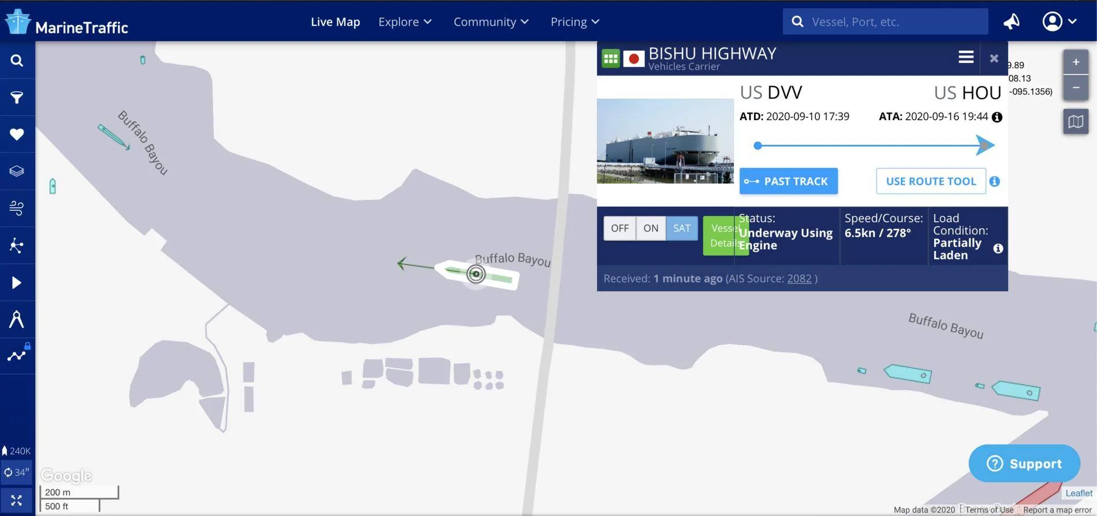Click the ATA info icon
Screen dimensions: 1097x516
[997, 117]
